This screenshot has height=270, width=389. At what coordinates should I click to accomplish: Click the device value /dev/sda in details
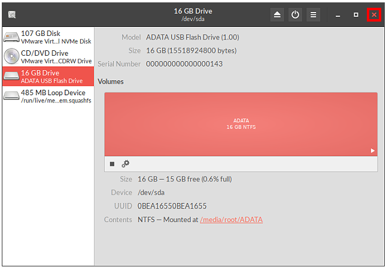click(x=152, y=194)
